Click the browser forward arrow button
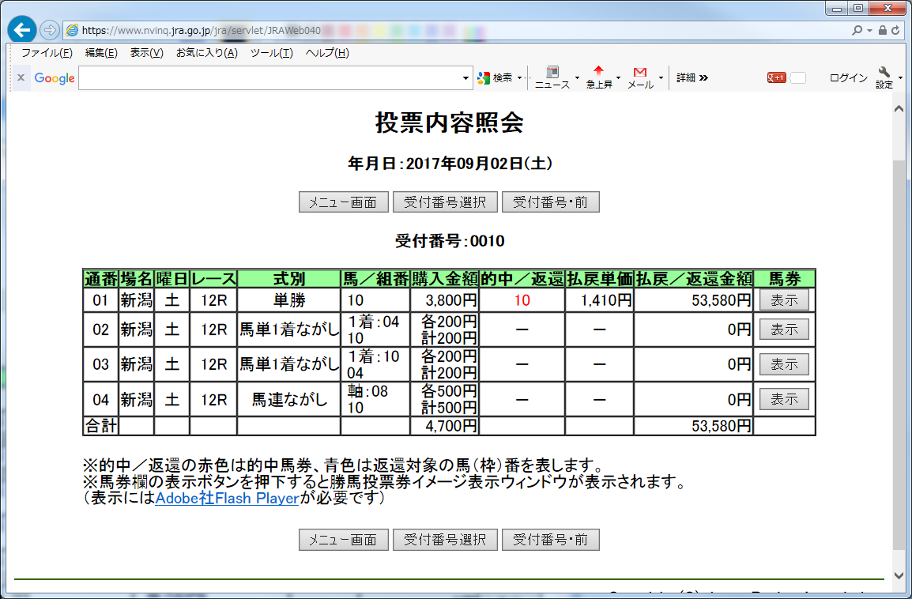912x599 pixels. [x=50, y=30]
